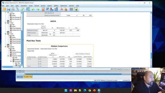
Task: Save output with the floppy disk icon
Action: (9, 9)
